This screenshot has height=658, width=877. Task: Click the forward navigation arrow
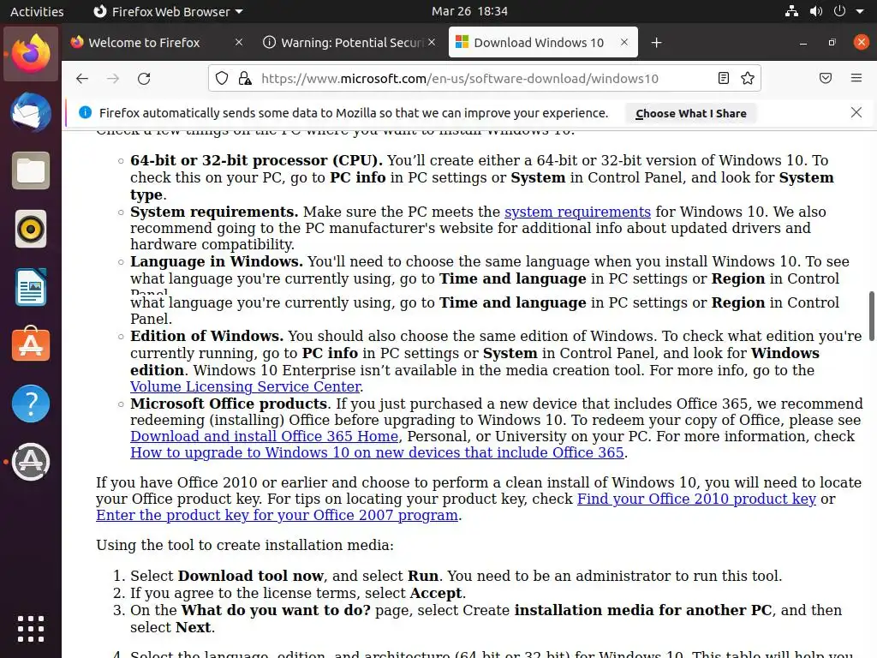[x=113, y=78]
